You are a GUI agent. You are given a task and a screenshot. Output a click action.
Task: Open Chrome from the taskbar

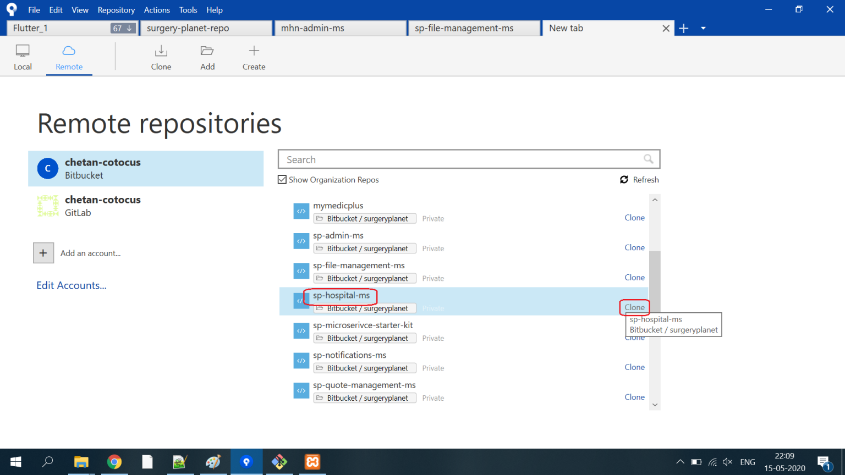point(114,462)
